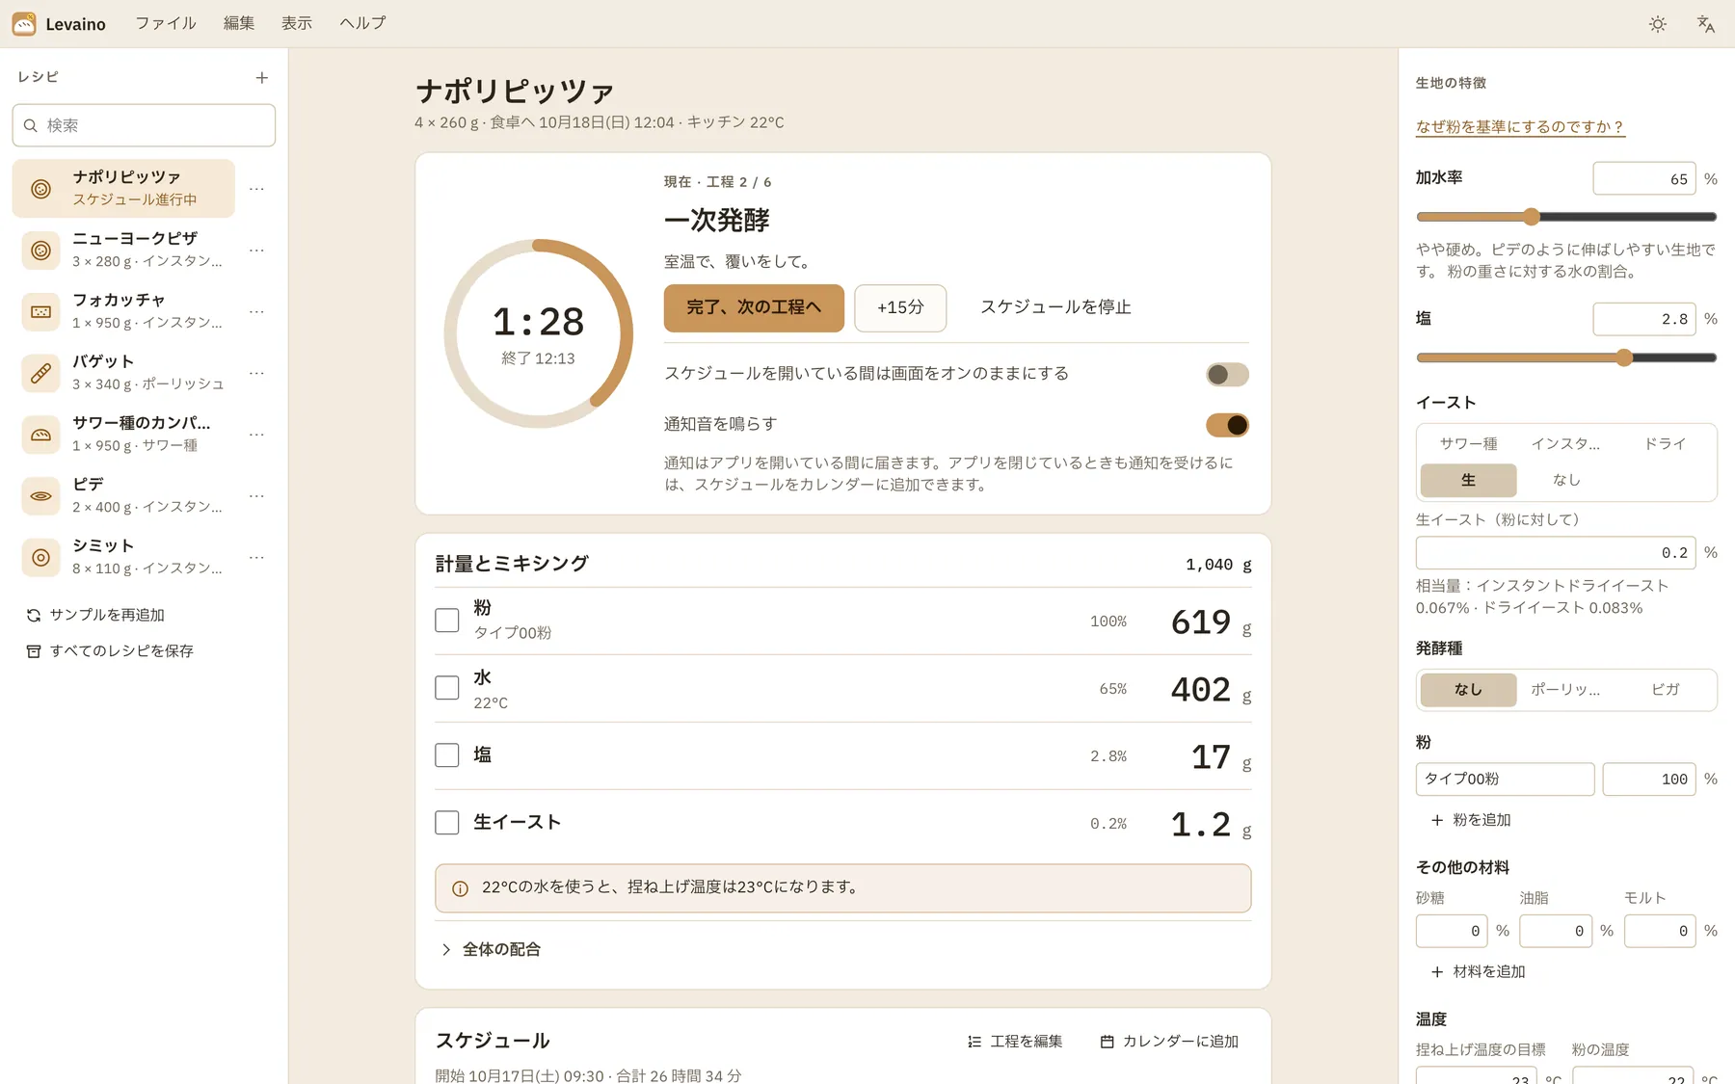
Task: Open the language translation icon
Action: point(1705,24)
